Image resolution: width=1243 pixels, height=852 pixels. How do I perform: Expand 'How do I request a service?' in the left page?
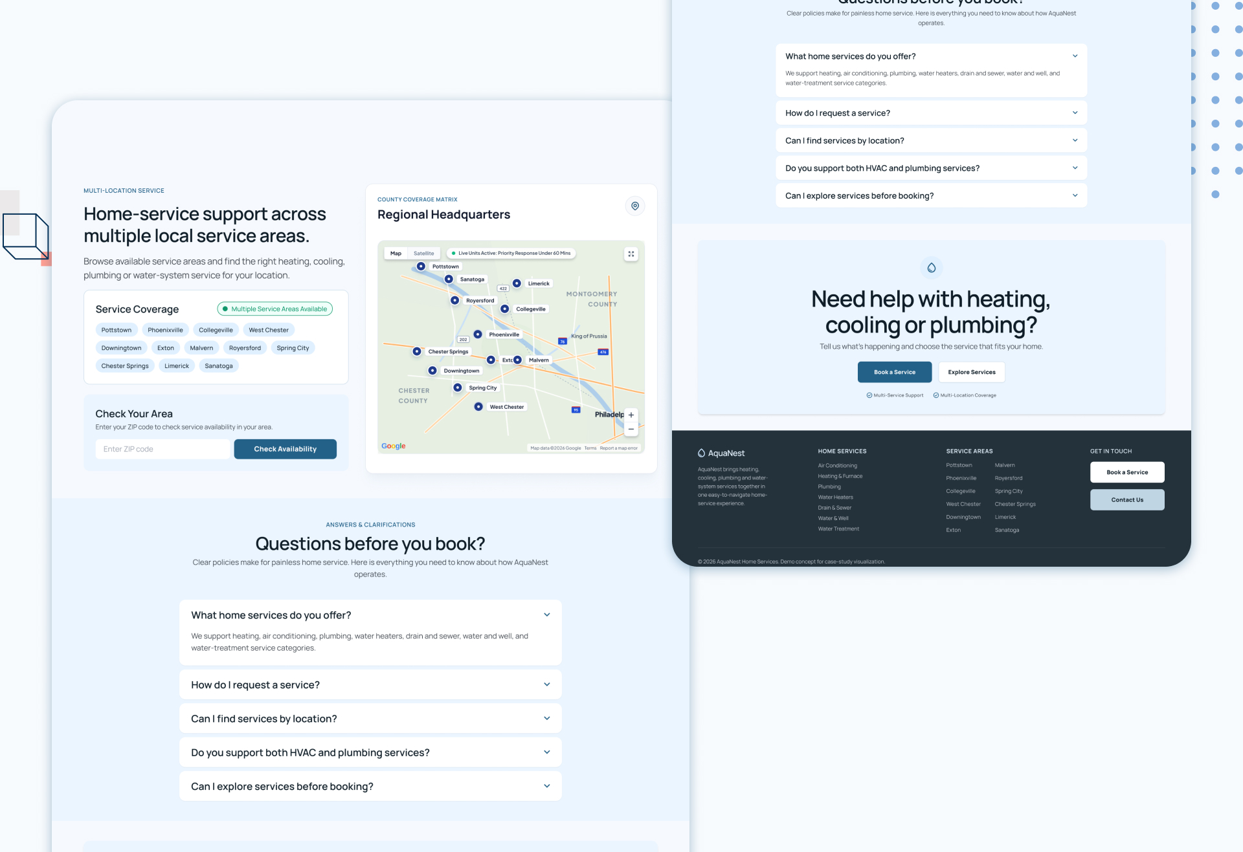click(x=370, y=684)
